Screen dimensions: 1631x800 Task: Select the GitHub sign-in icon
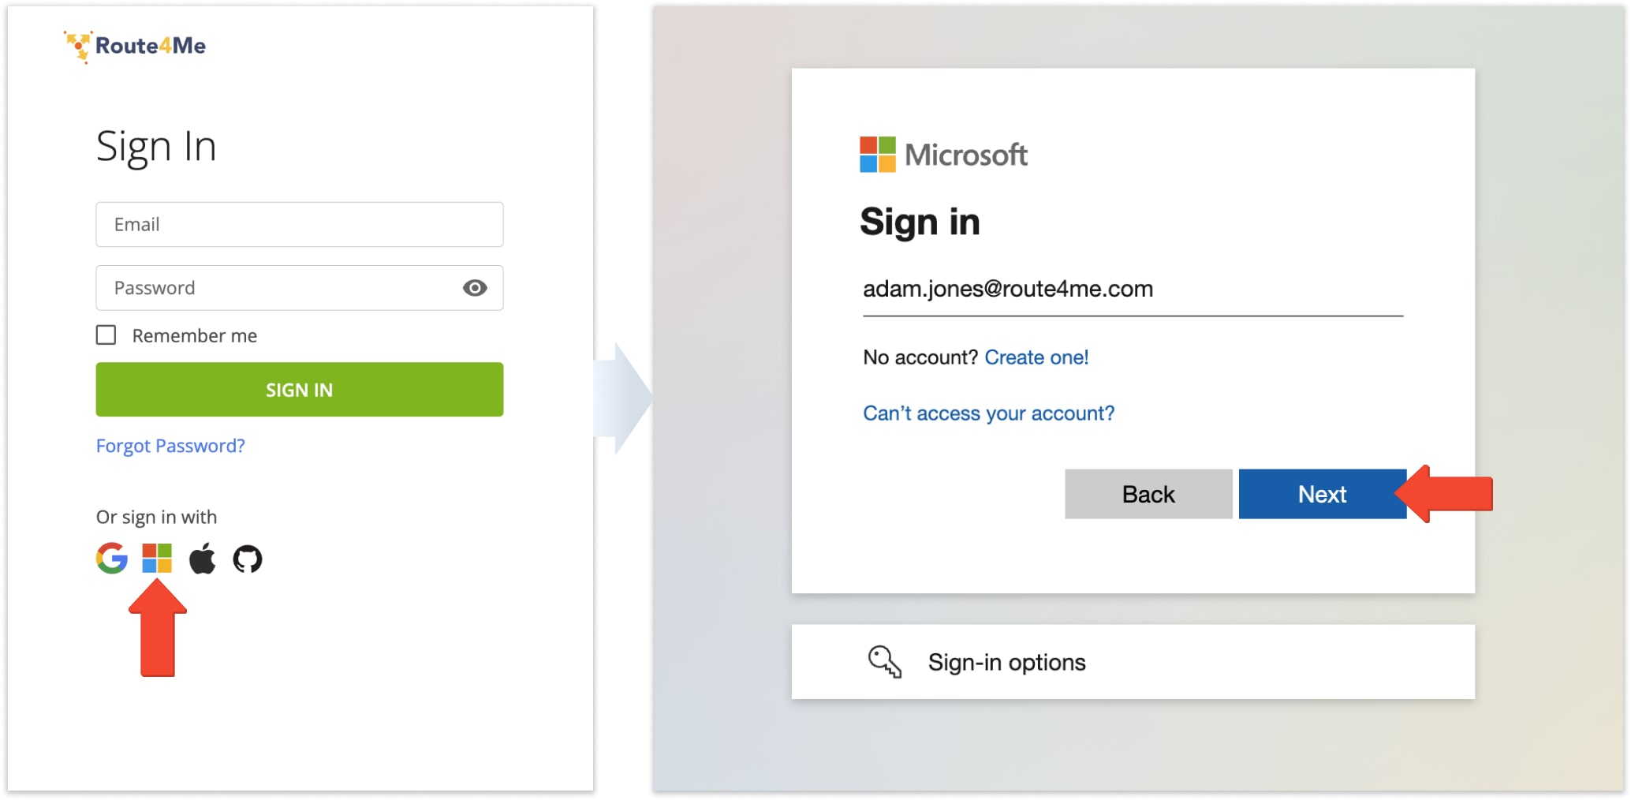click(x=248, y=559)
